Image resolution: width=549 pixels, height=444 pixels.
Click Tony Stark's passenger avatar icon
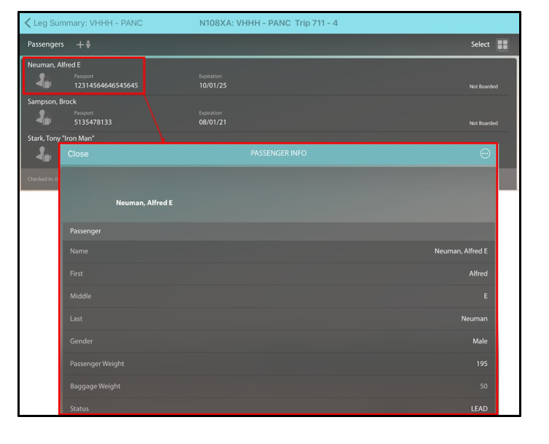(x=44, y=153)
